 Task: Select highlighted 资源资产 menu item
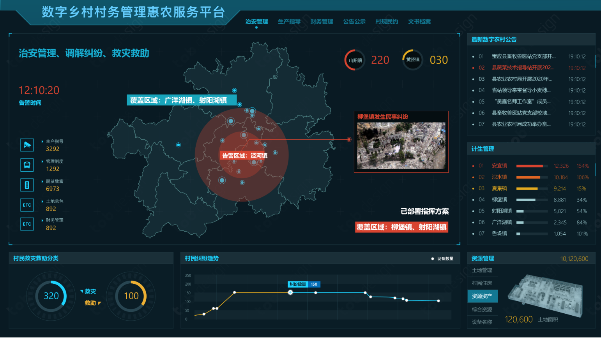482,296
